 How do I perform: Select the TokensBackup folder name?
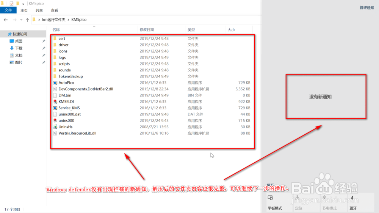70,76
